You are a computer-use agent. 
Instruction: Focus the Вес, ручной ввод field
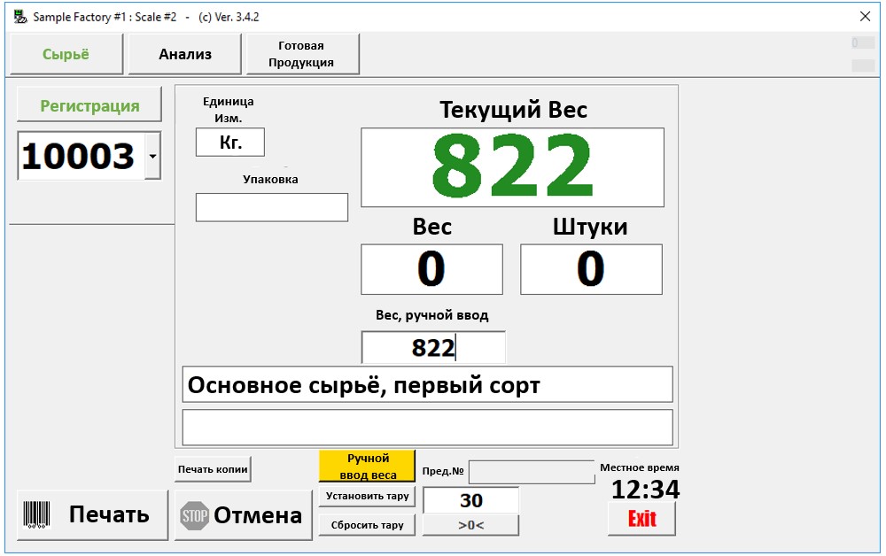(x=433, y=348)
